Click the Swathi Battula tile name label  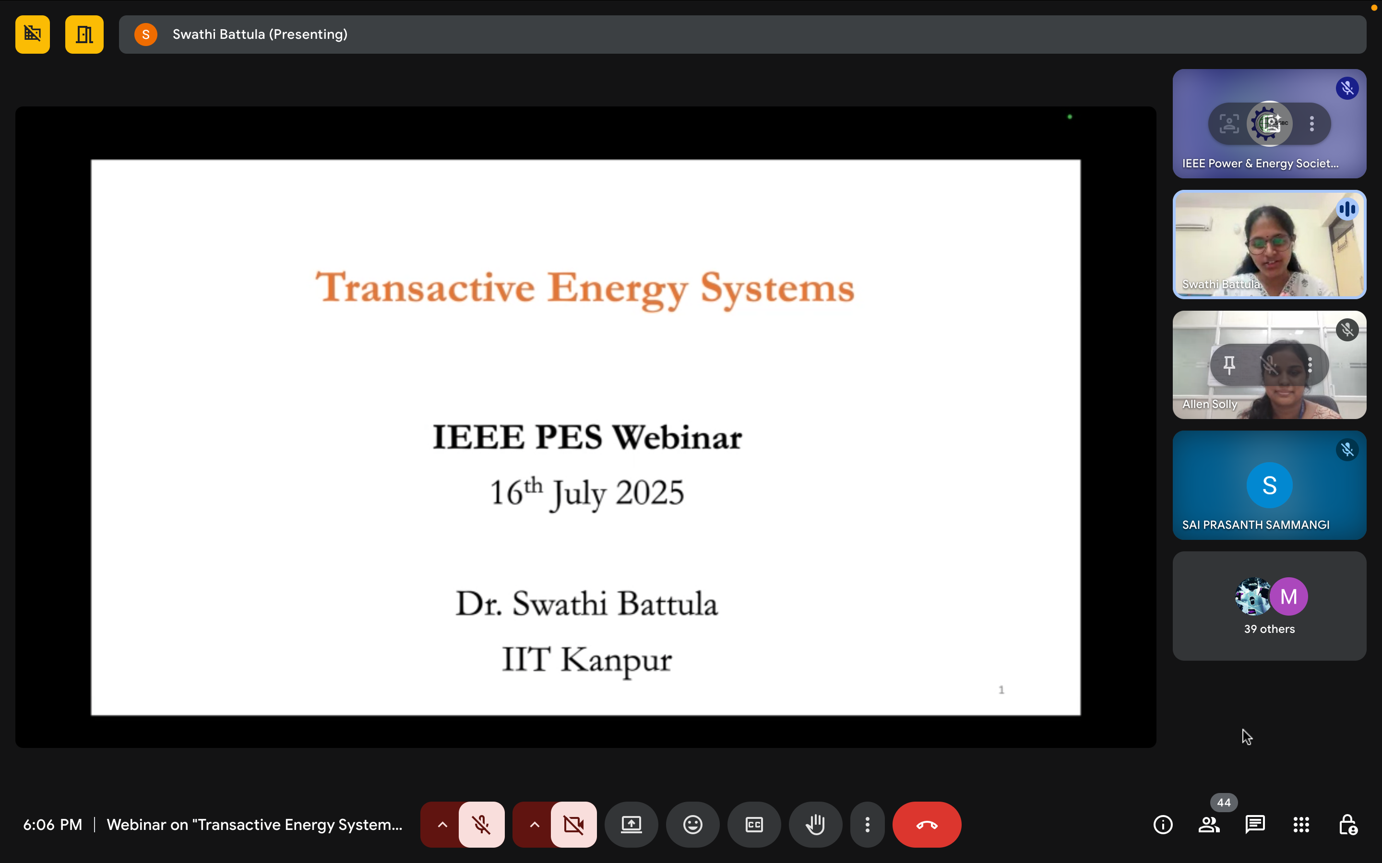[x=1221, y=284]
